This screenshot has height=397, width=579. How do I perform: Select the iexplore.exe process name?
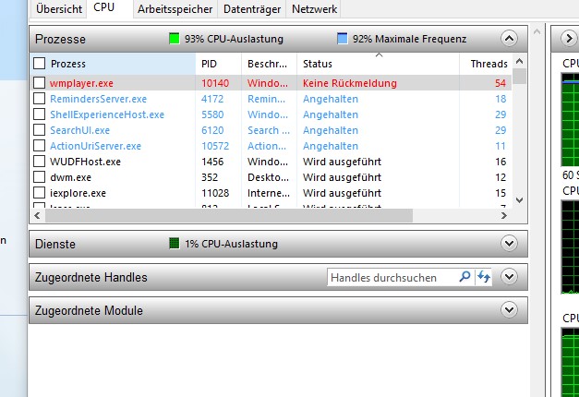tap(78, 193)
